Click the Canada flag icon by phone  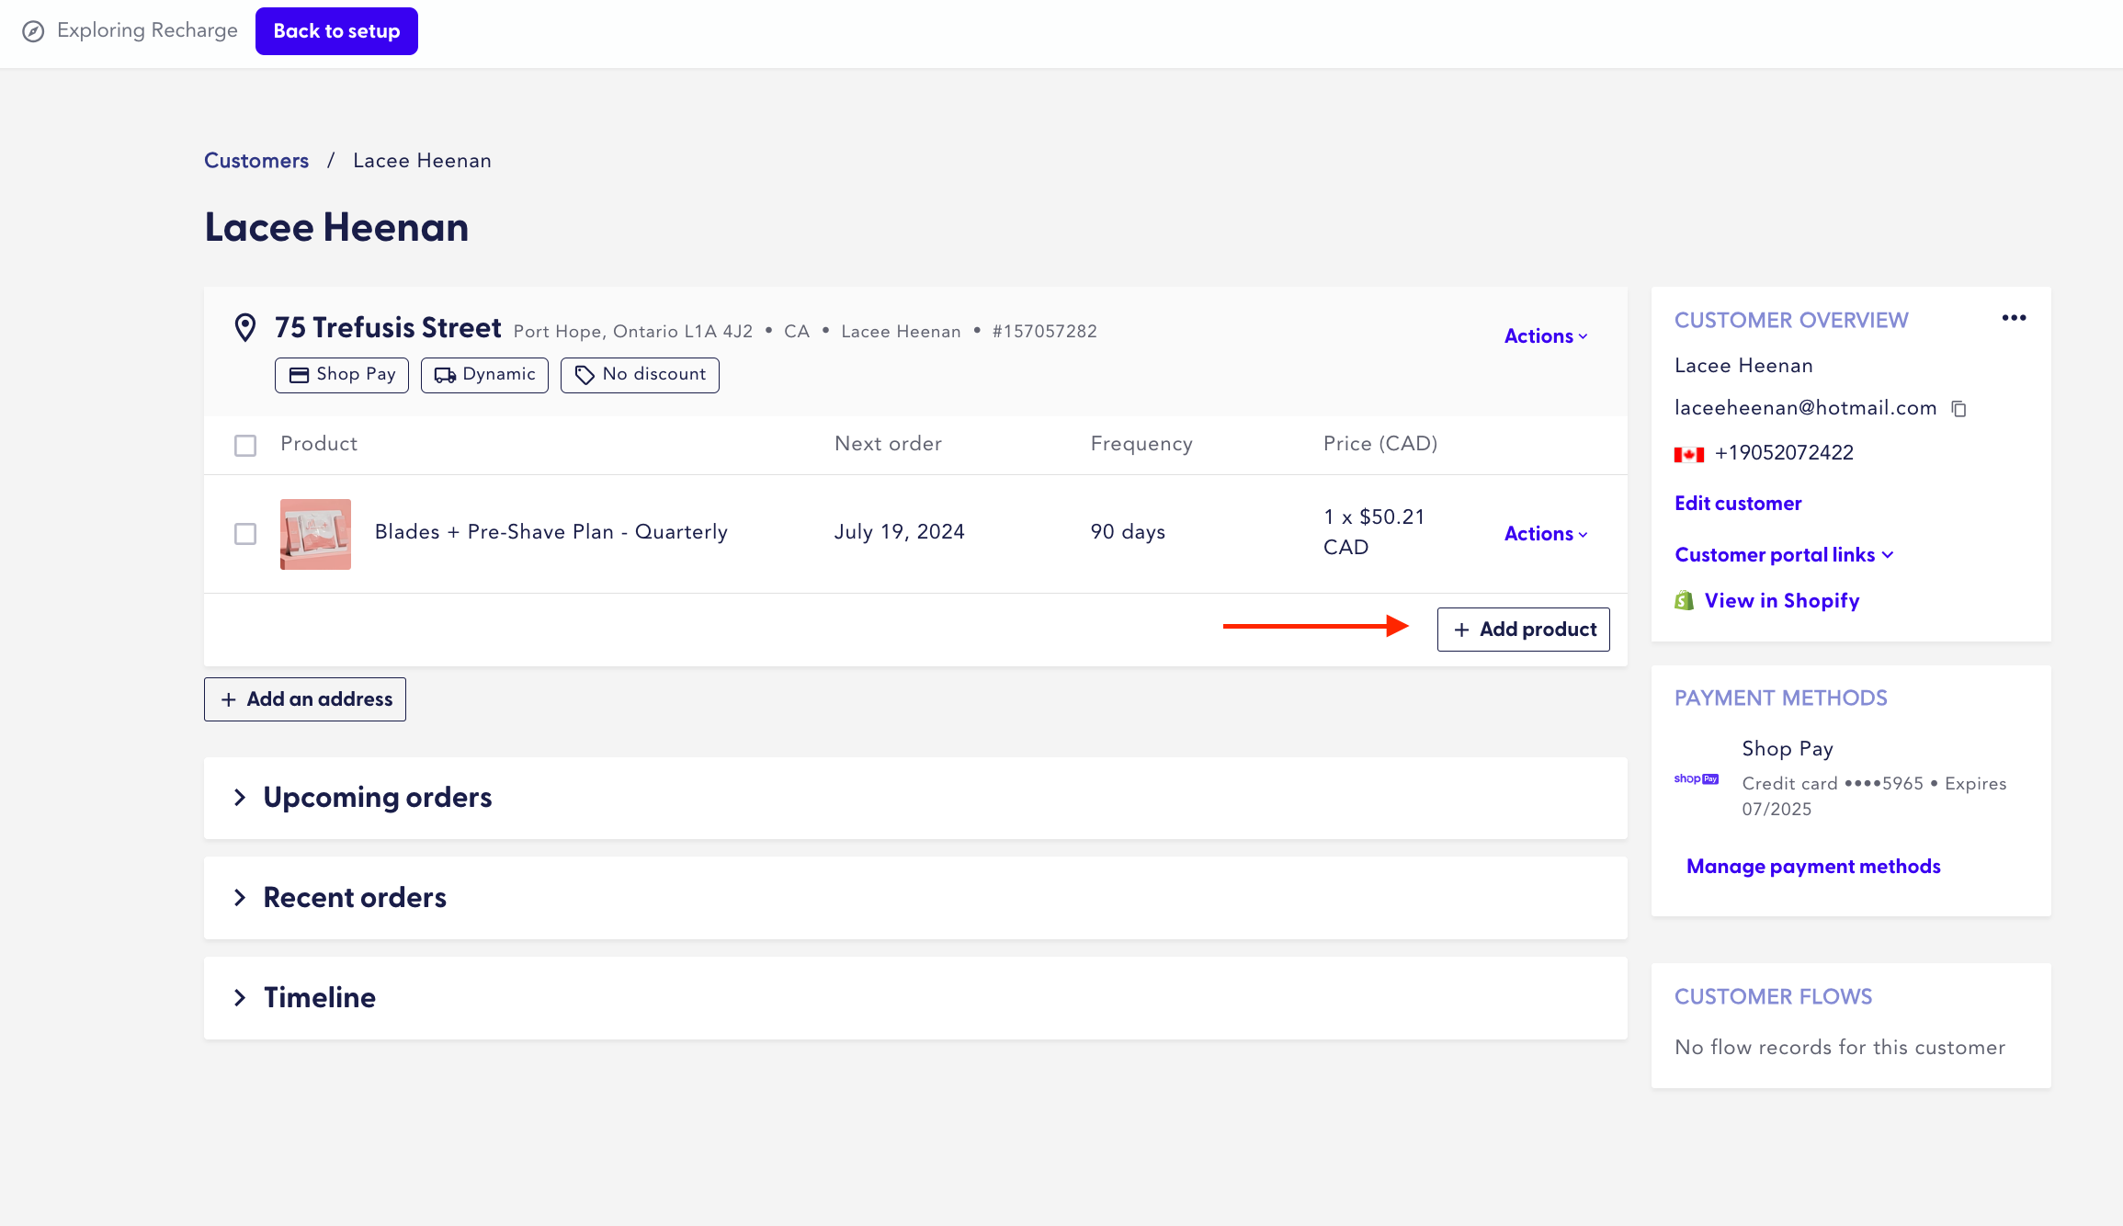pos(1688,454)
